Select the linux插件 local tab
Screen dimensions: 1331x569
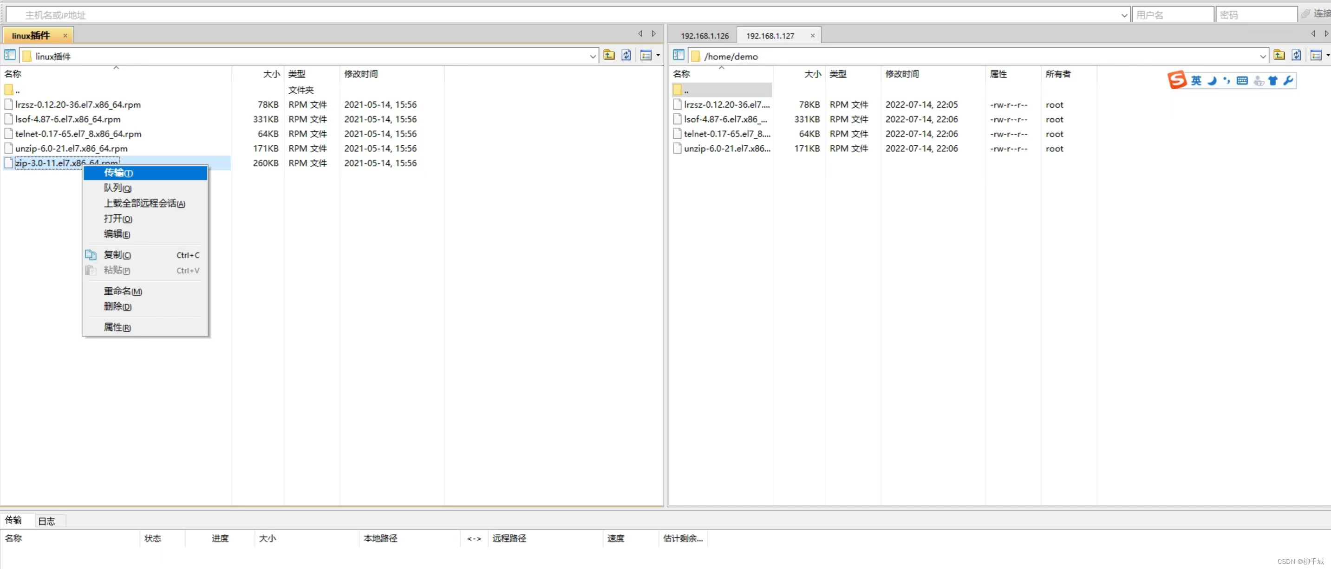(31, 36)
